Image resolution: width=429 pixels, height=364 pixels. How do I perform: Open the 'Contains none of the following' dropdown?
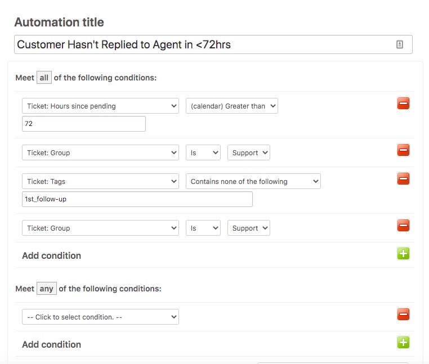(253, 181)
